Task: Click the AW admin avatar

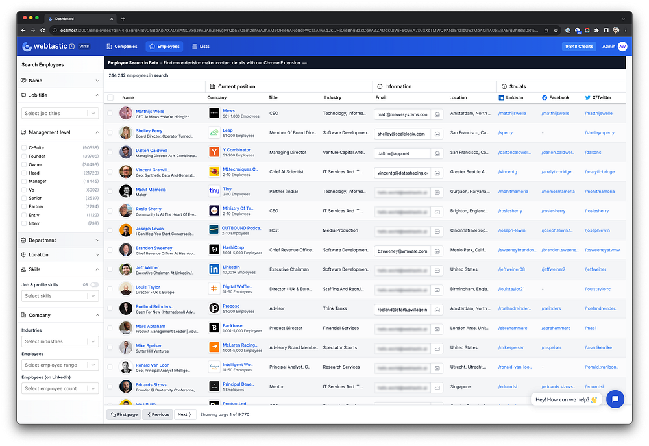Action: [x=622, y=46]
